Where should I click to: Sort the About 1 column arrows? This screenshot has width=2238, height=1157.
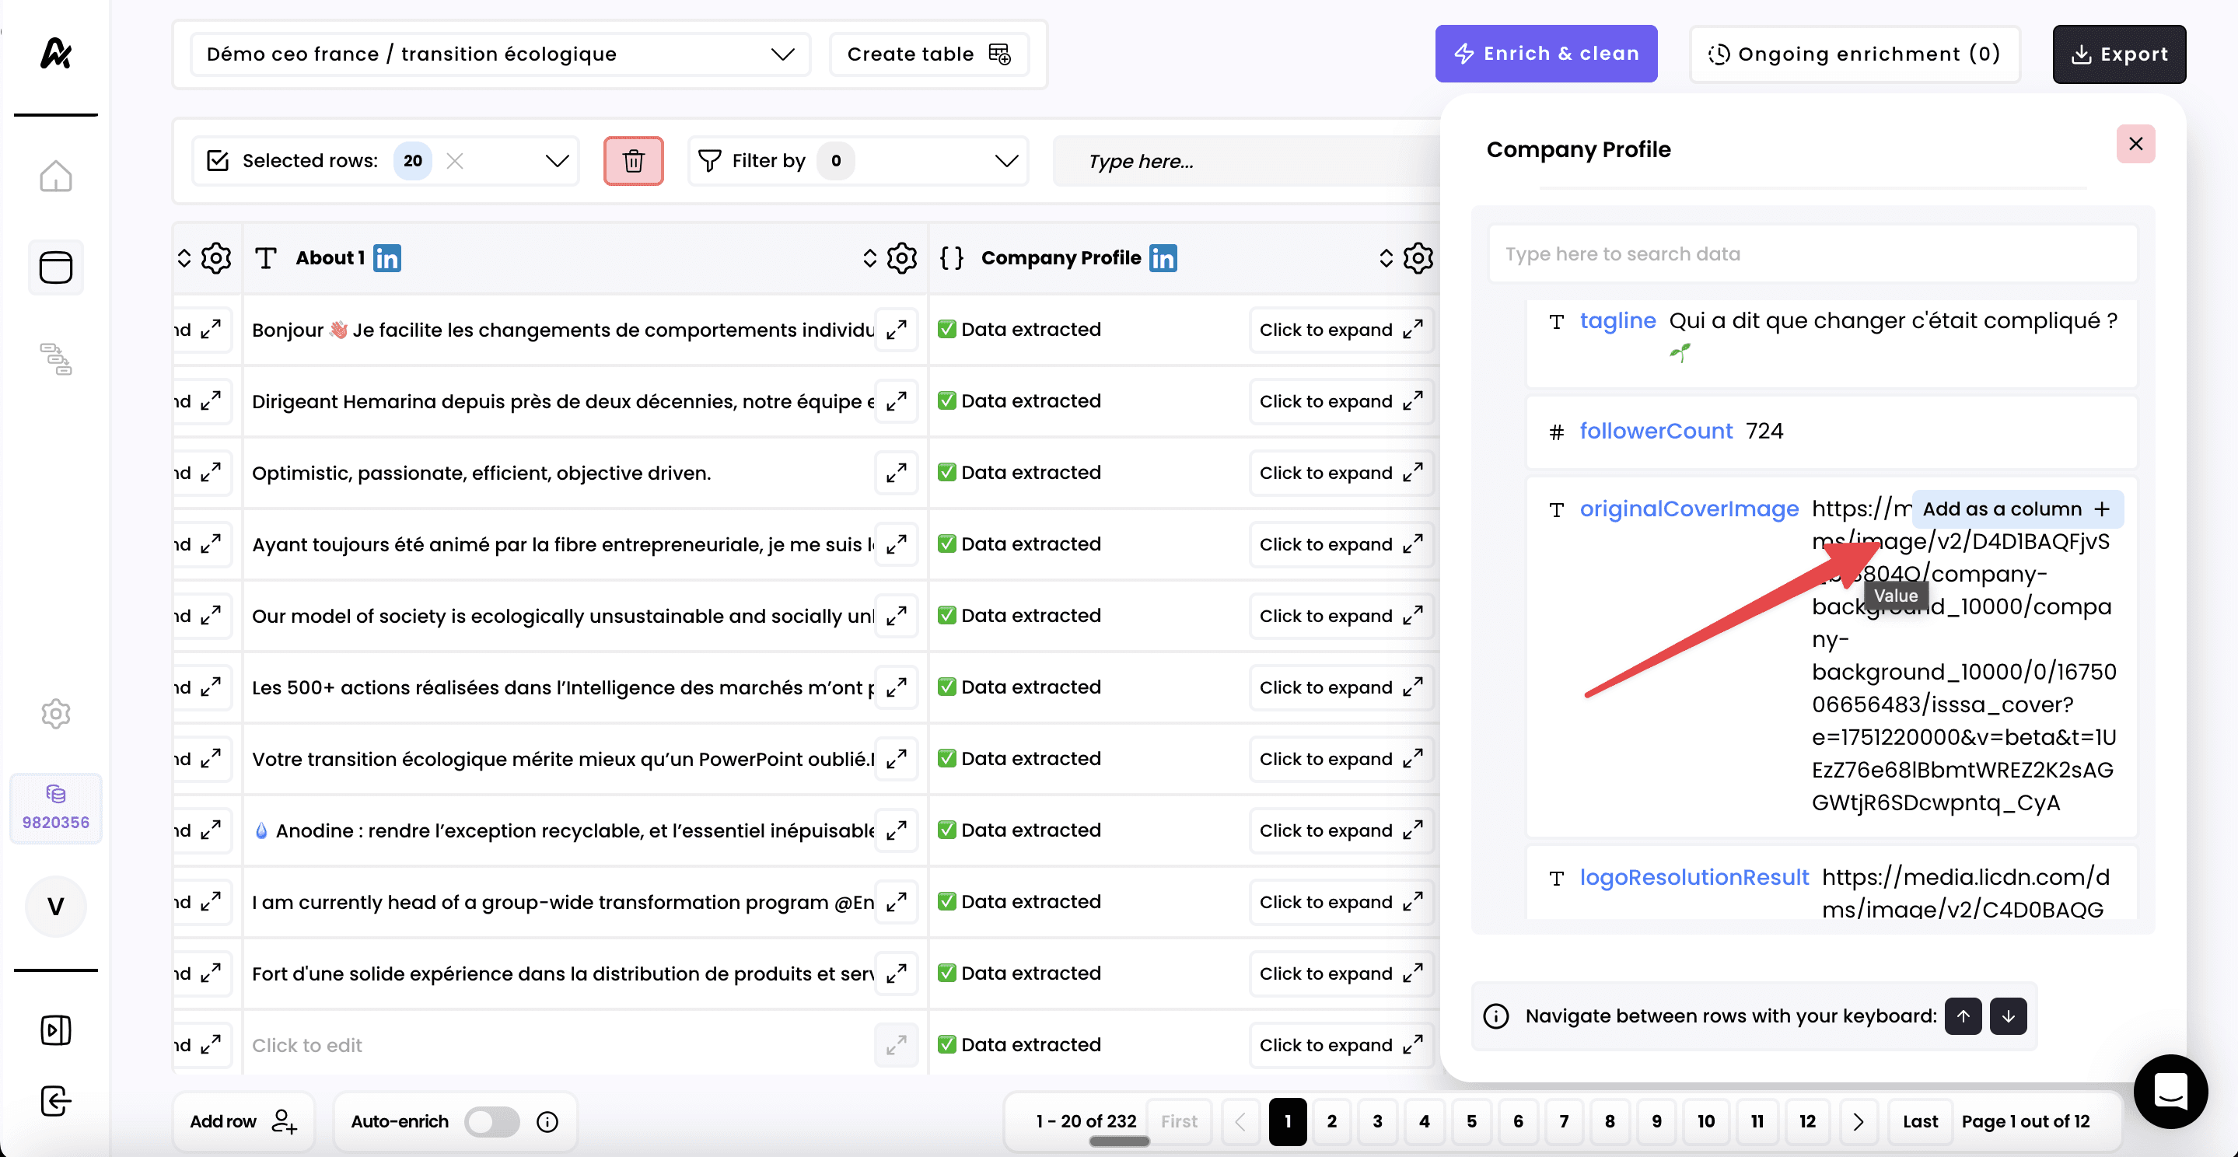[x=869, y=258]
